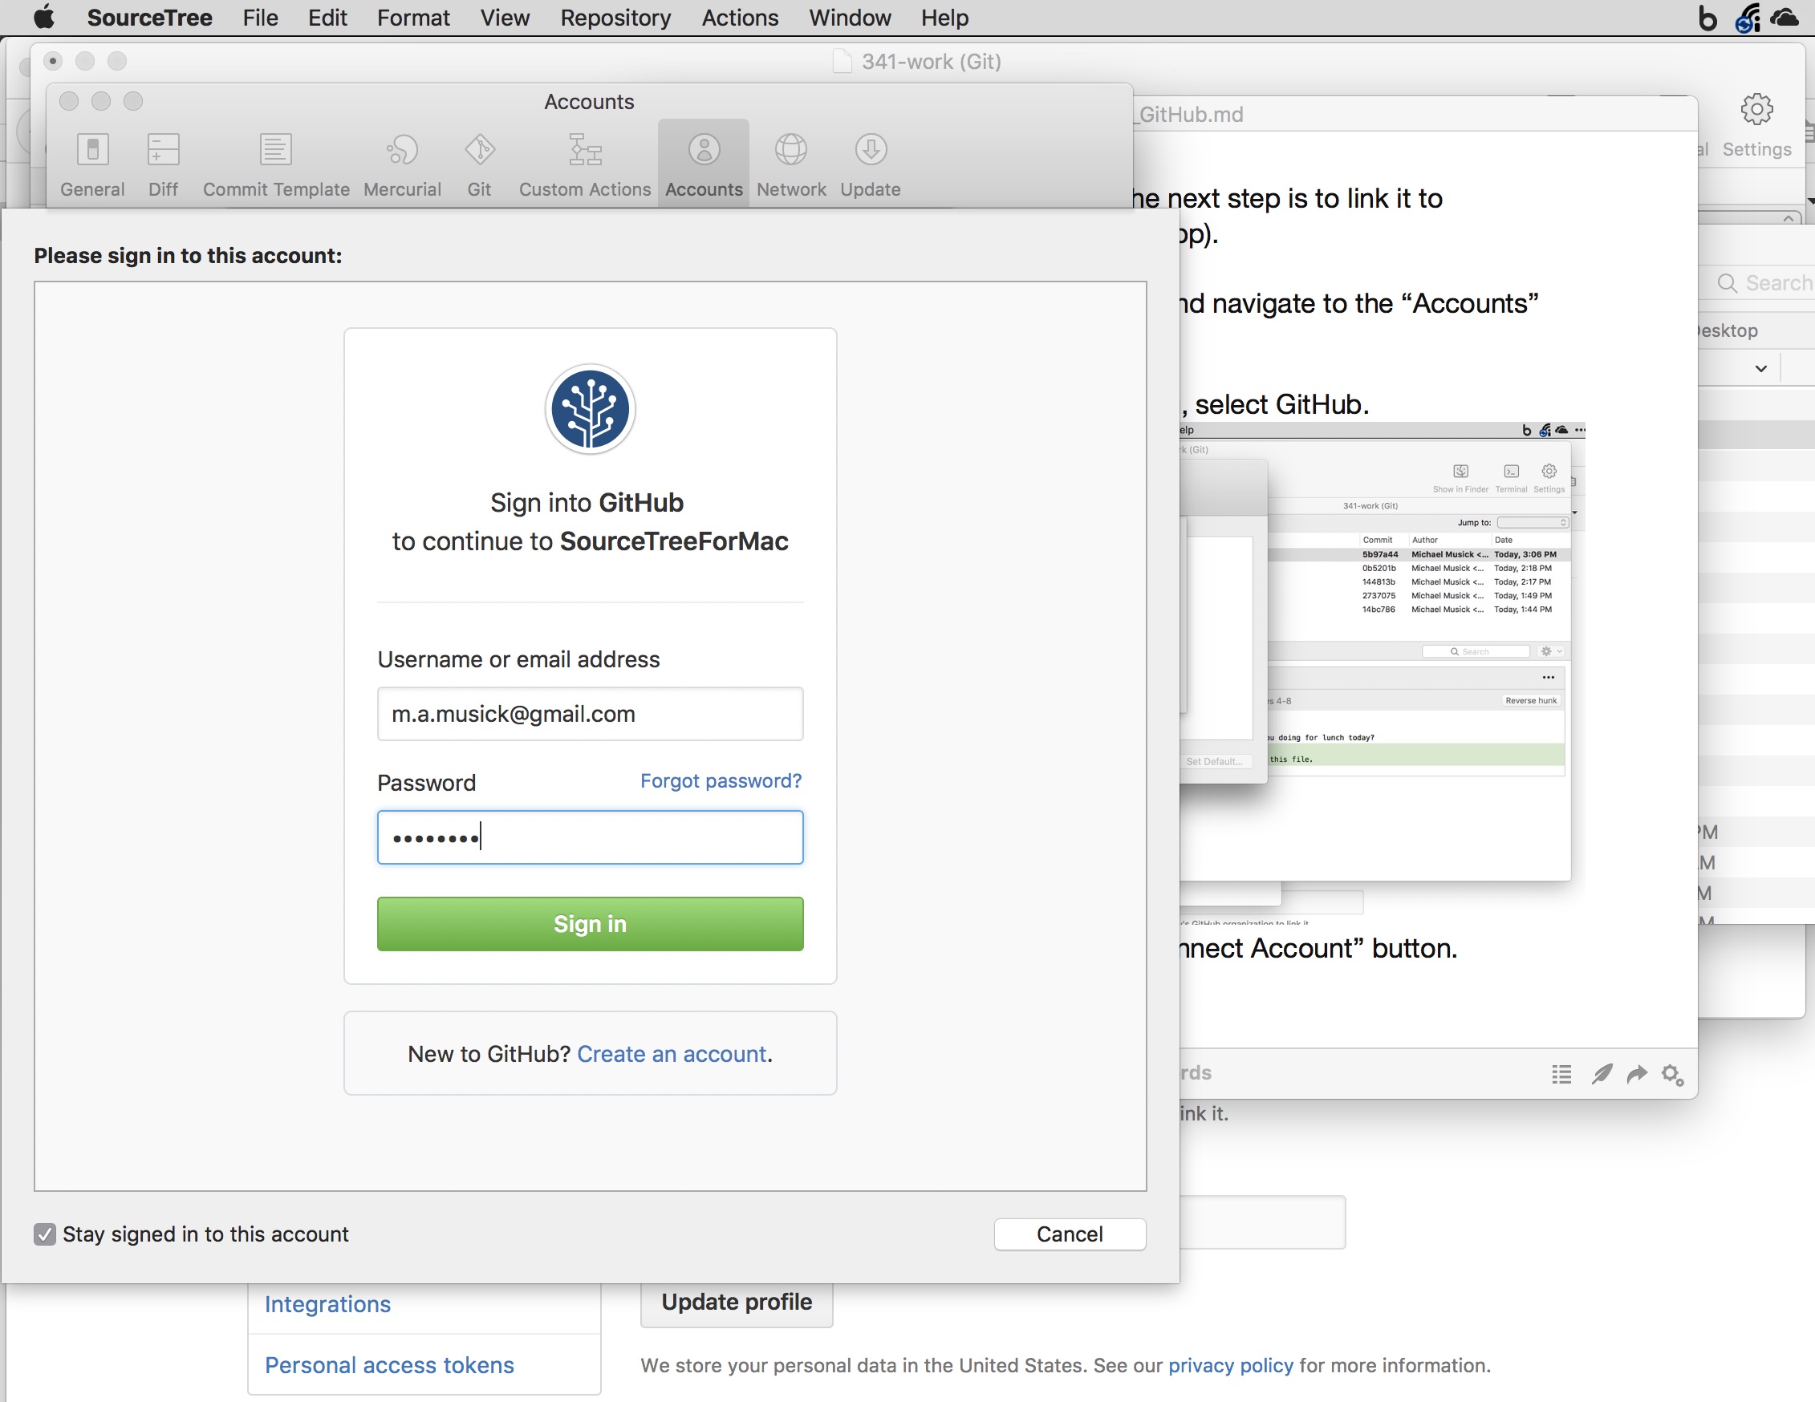Image resolution: width=1815 pixels, height=1402 pixels.
Task: Open the Help menu
Action: tap(944, 18)
